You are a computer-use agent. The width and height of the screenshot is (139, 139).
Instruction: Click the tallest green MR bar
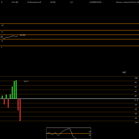[16, 90]
